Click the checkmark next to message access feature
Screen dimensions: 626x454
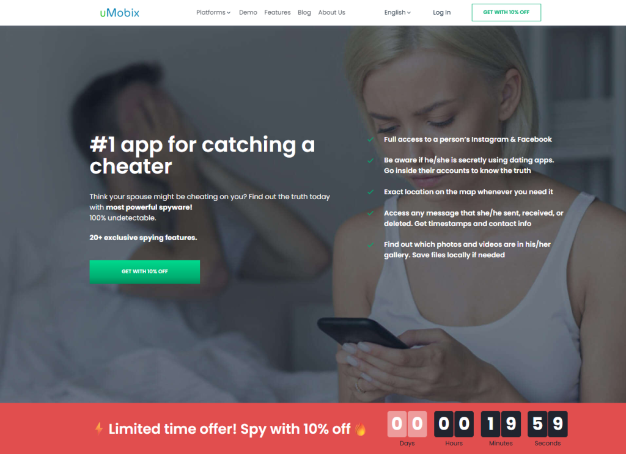(370, 213)
